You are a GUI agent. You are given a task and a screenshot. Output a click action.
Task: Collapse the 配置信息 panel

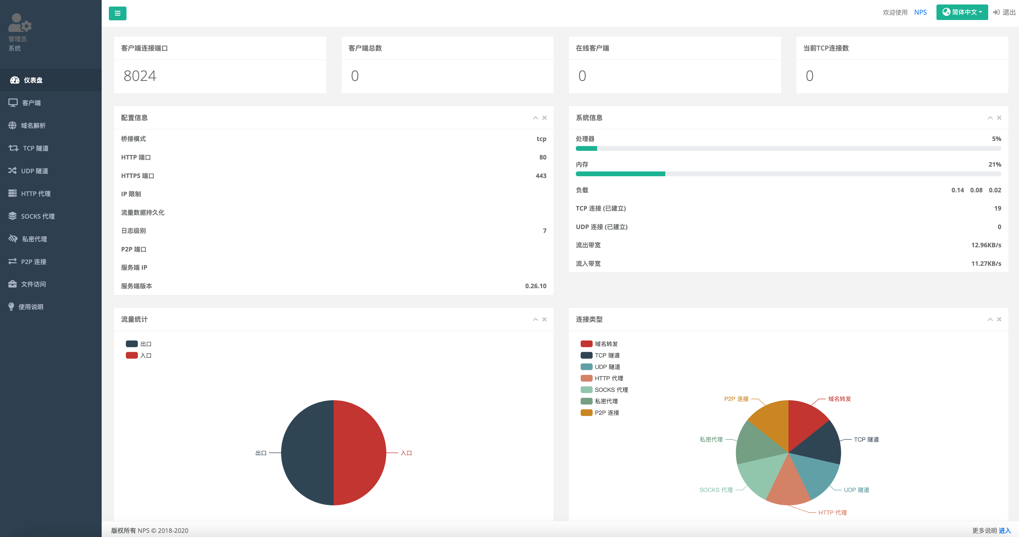coord(535,118)
